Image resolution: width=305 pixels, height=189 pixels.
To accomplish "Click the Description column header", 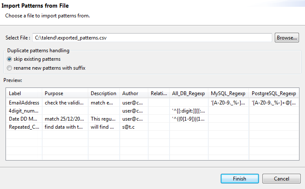I will 104,93.
